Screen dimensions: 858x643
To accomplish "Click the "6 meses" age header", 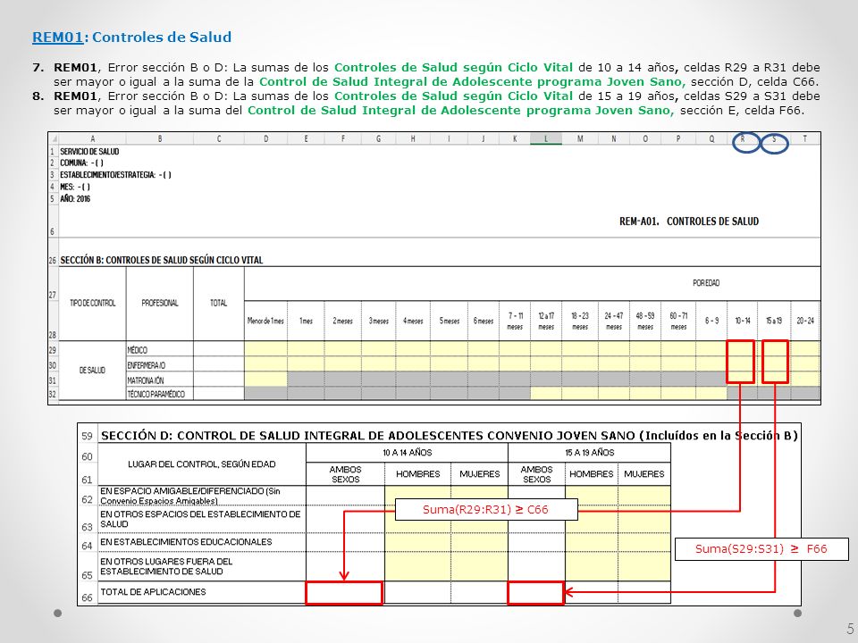I will tap(484, 321).
